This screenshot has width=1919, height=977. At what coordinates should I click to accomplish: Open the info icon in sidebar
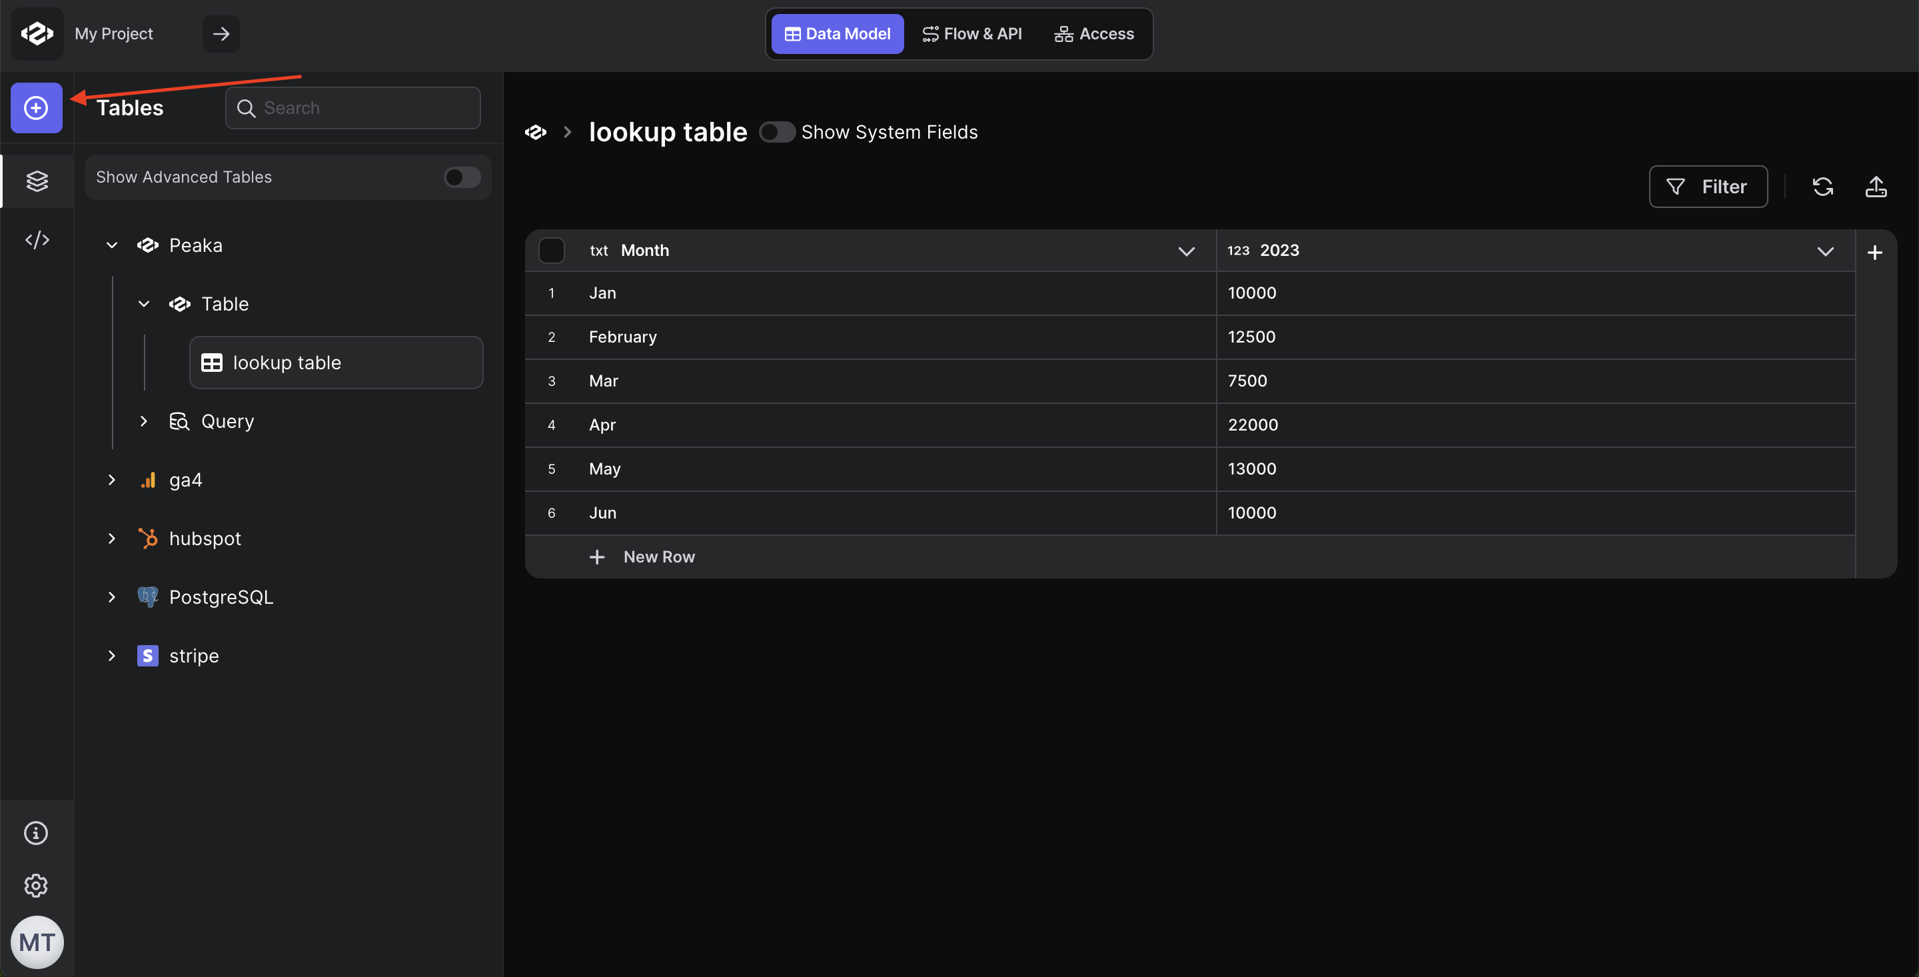[x=36, y=832]
